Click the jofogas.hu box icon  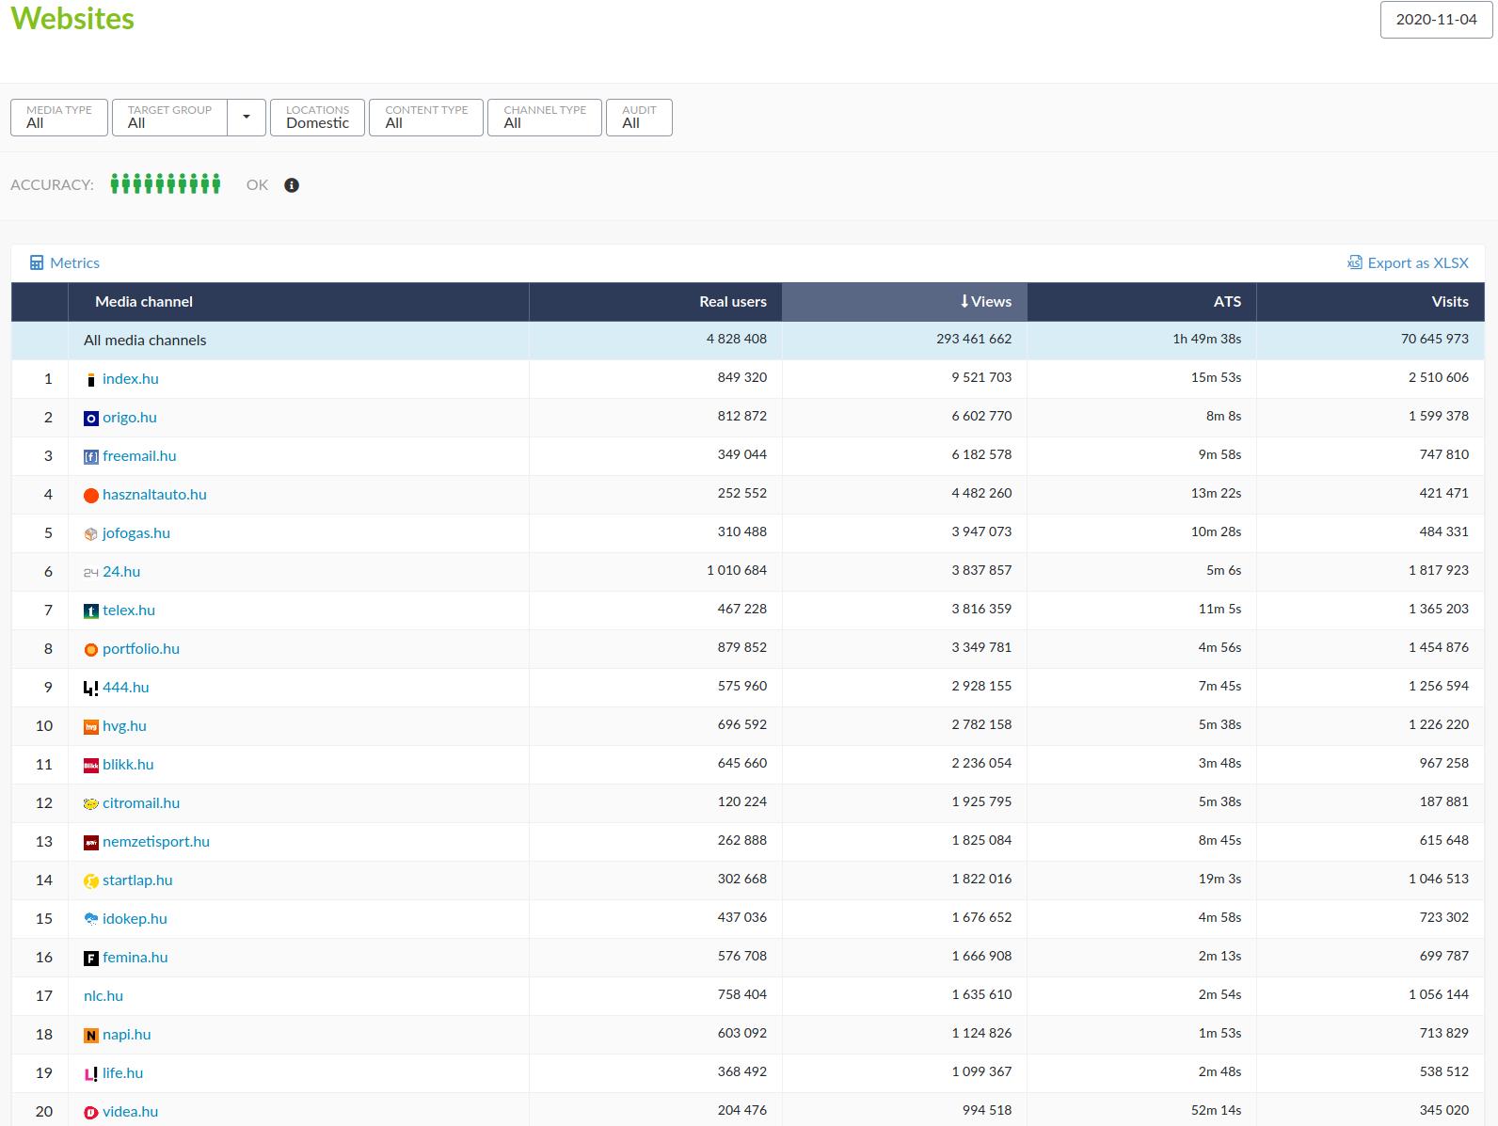pos(91,534)
